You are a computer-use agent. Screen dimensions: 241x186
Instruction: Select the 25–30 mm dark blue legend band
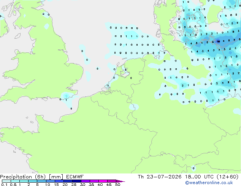pyautogui.click(x=76, y=181)
